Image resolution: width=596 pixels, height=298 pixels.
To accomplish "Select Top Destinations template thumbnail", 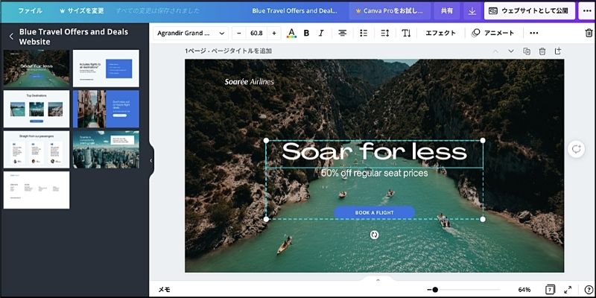I will click(x=37, y=109).
